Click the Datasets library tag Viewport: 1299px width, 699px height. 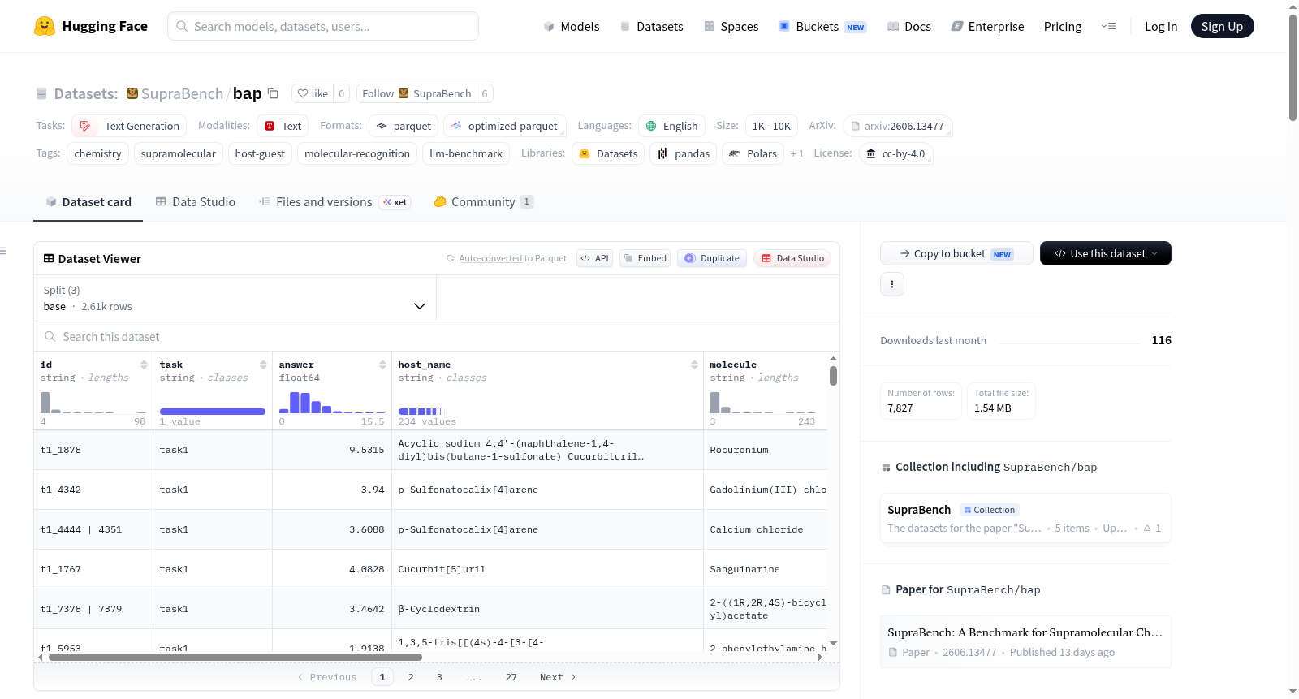click(x=608, y=153)
